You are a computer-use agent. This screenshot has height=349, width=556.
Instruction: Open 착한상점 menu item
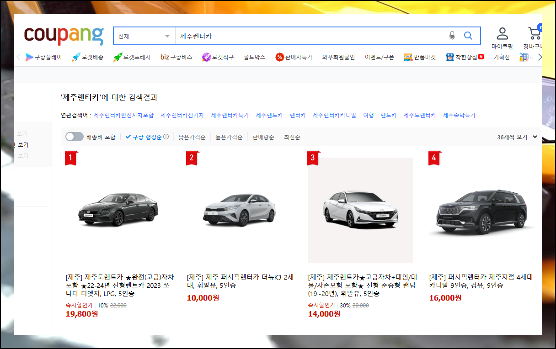[x=465, y=57]
